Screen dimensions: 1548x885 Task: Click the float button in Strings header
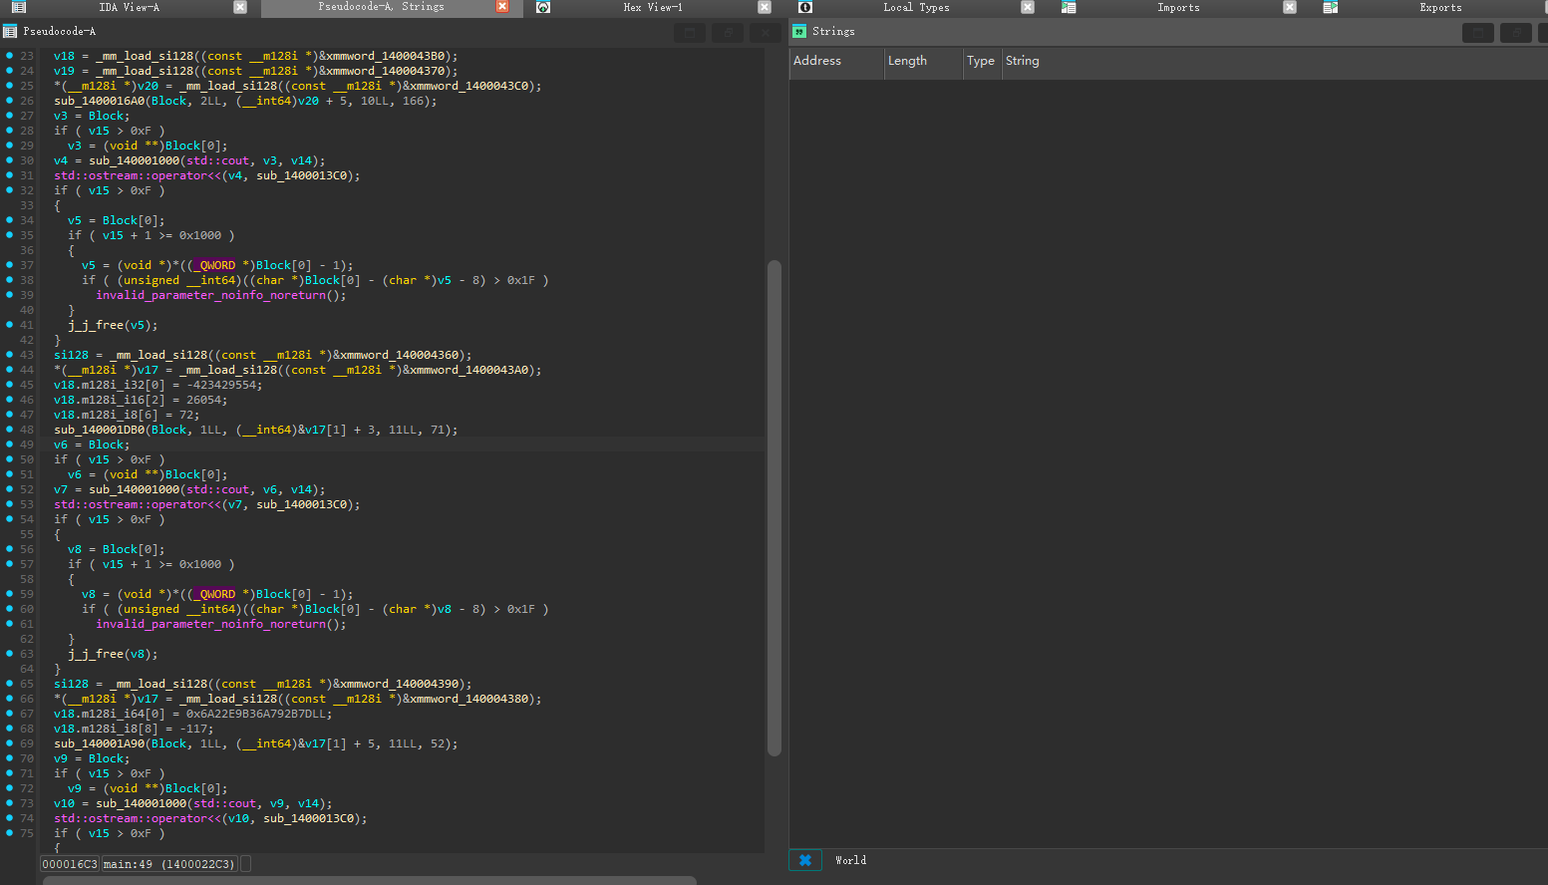(x=1516, y=33)
